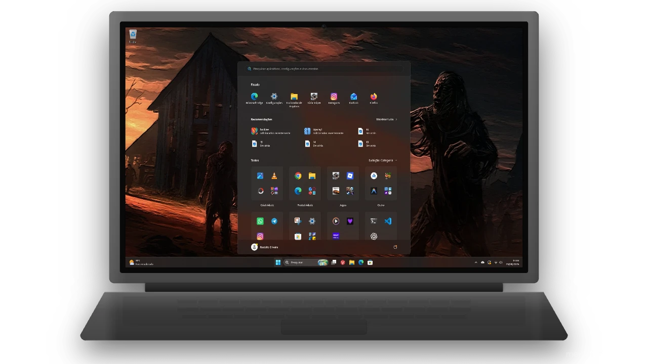
Task: Open Explorador de Arquivos pinned app
Action: click(x=294, y=99)
